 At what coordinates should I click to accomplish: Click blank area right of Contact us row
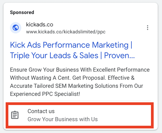(x=124, y=115)
